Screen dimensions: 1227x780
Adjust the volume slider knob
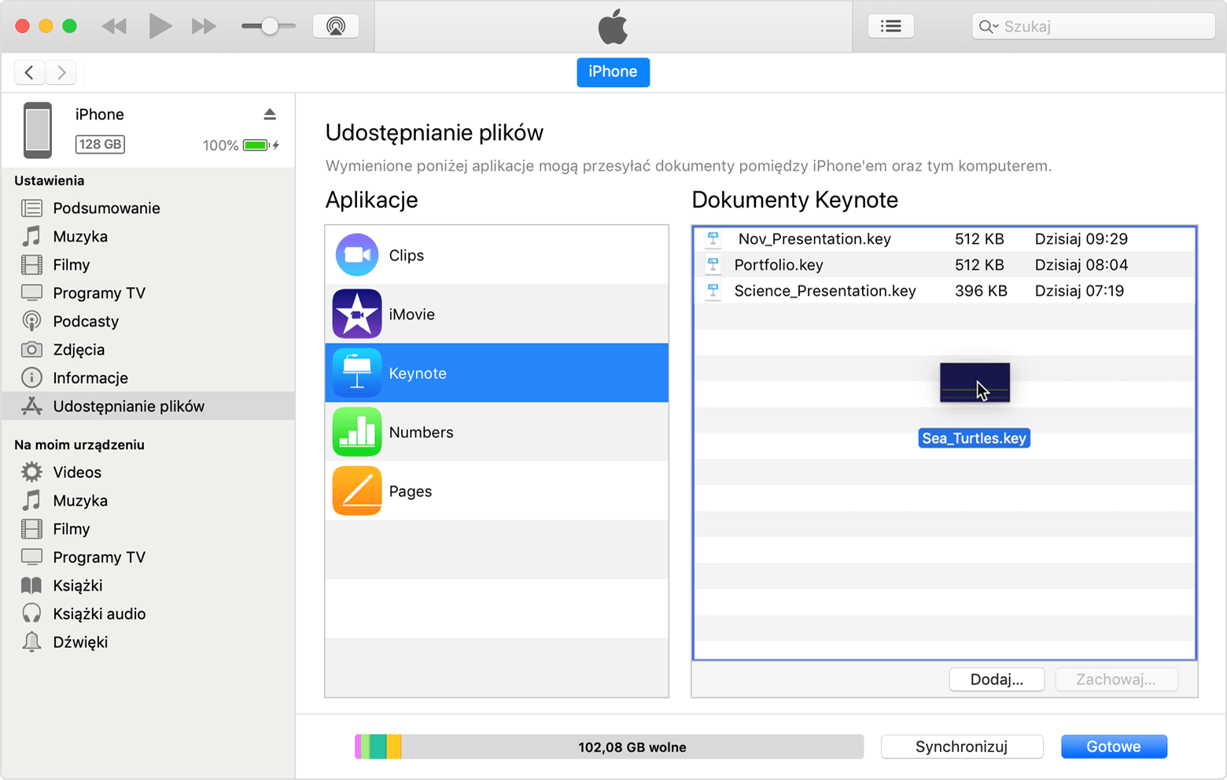270,27
